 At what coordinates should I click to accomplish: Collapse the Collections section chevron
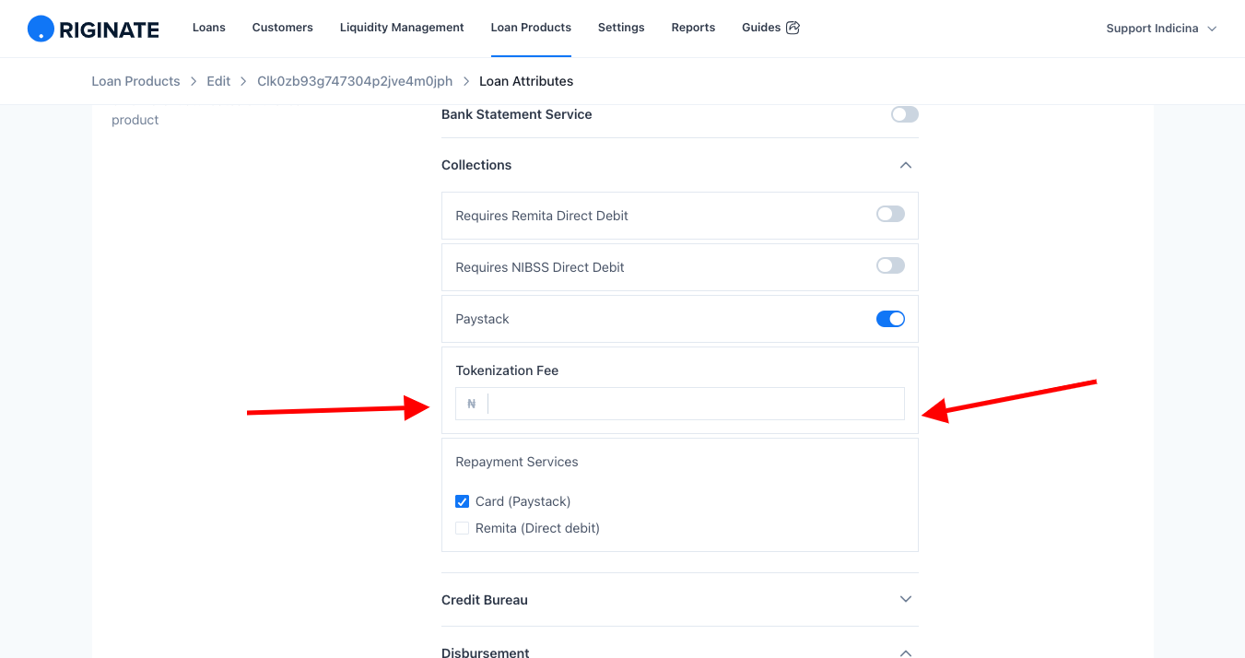coord(906,165)
